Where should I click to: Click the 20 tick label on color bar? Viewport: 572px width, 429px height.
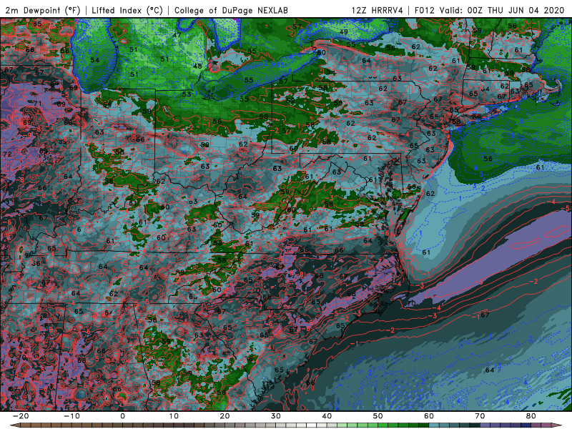coord(225,416)
